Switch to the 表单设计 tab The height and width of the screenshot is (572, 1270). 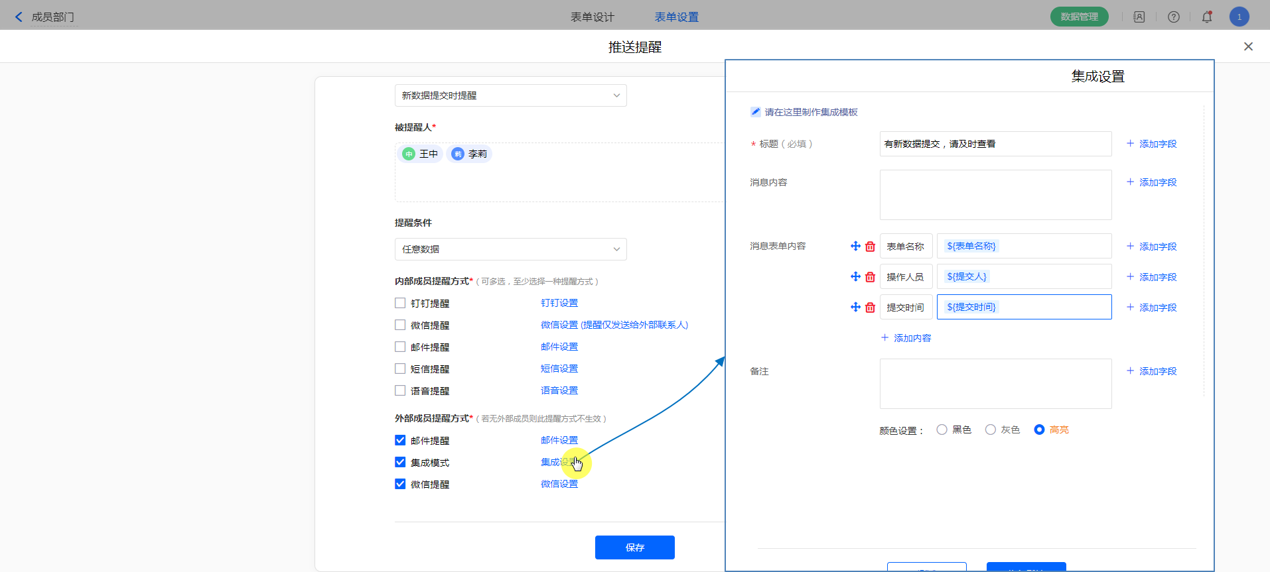pos(592,17)
